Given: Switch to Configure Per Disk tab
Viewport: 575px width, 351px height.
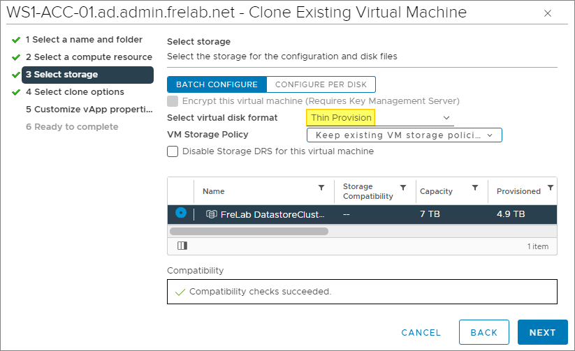Looking at the screenshot, I should 321,84.
